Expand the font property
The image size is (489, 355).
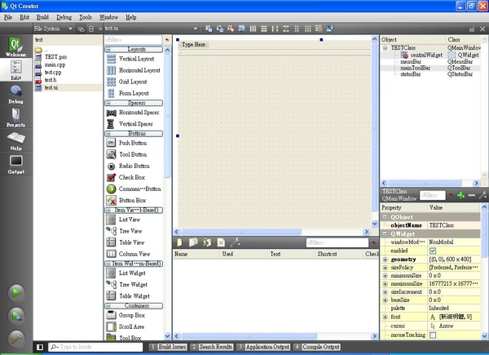[385, 317]
